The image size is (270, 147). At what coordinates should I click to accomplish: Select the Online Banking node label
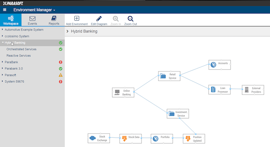click(127, 93)
